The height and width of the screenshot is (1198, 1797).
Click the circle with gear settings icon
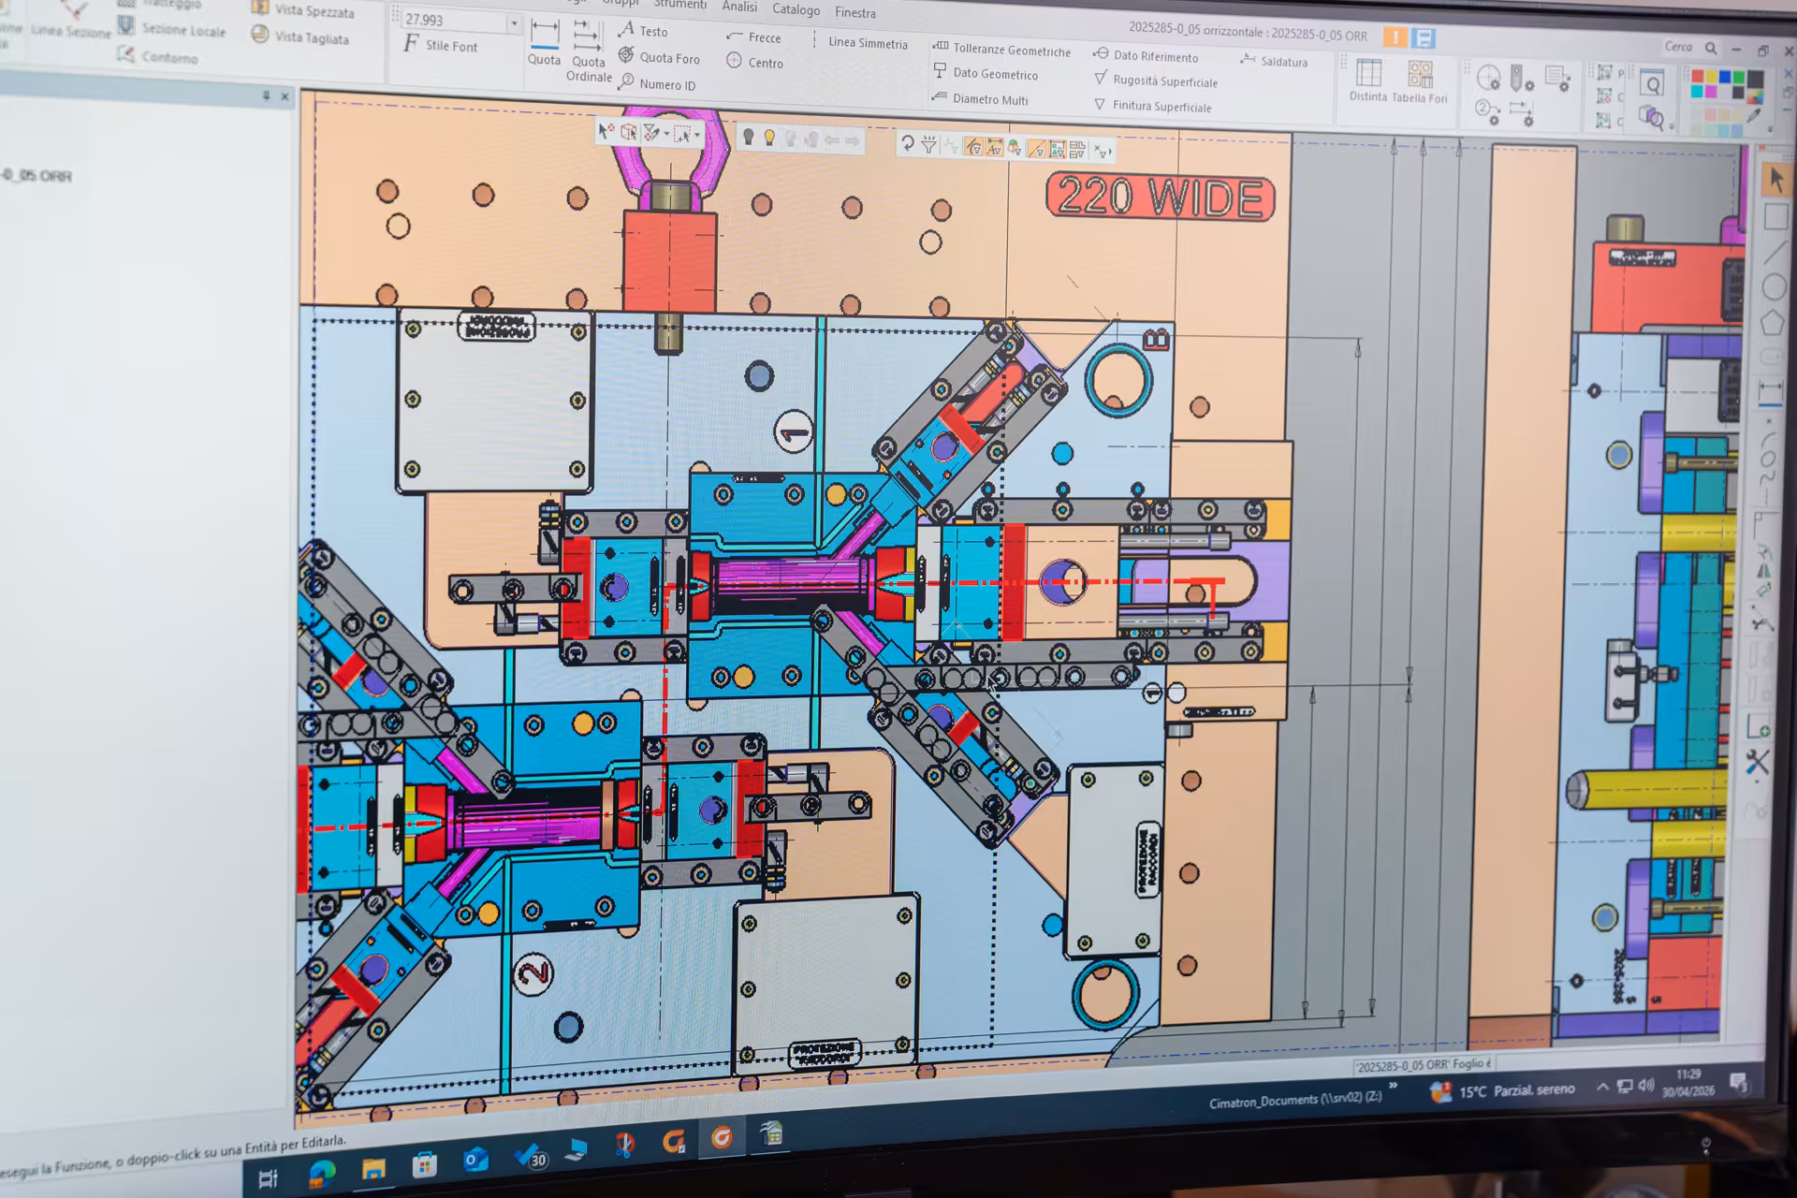coord(1488,78)
